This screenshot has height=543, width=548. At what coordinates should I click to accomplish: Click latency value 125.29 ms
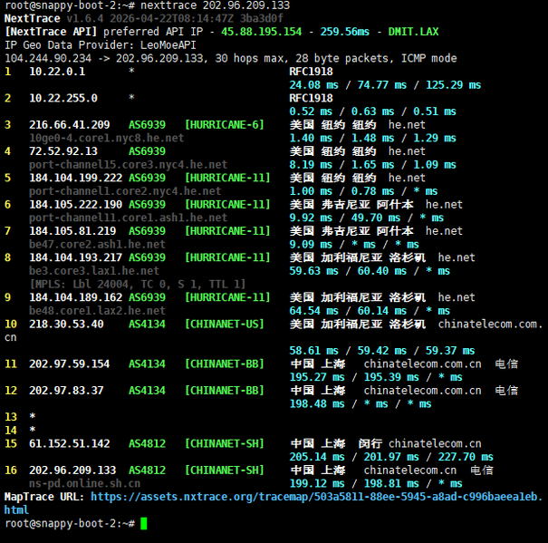tap(453, 85)
